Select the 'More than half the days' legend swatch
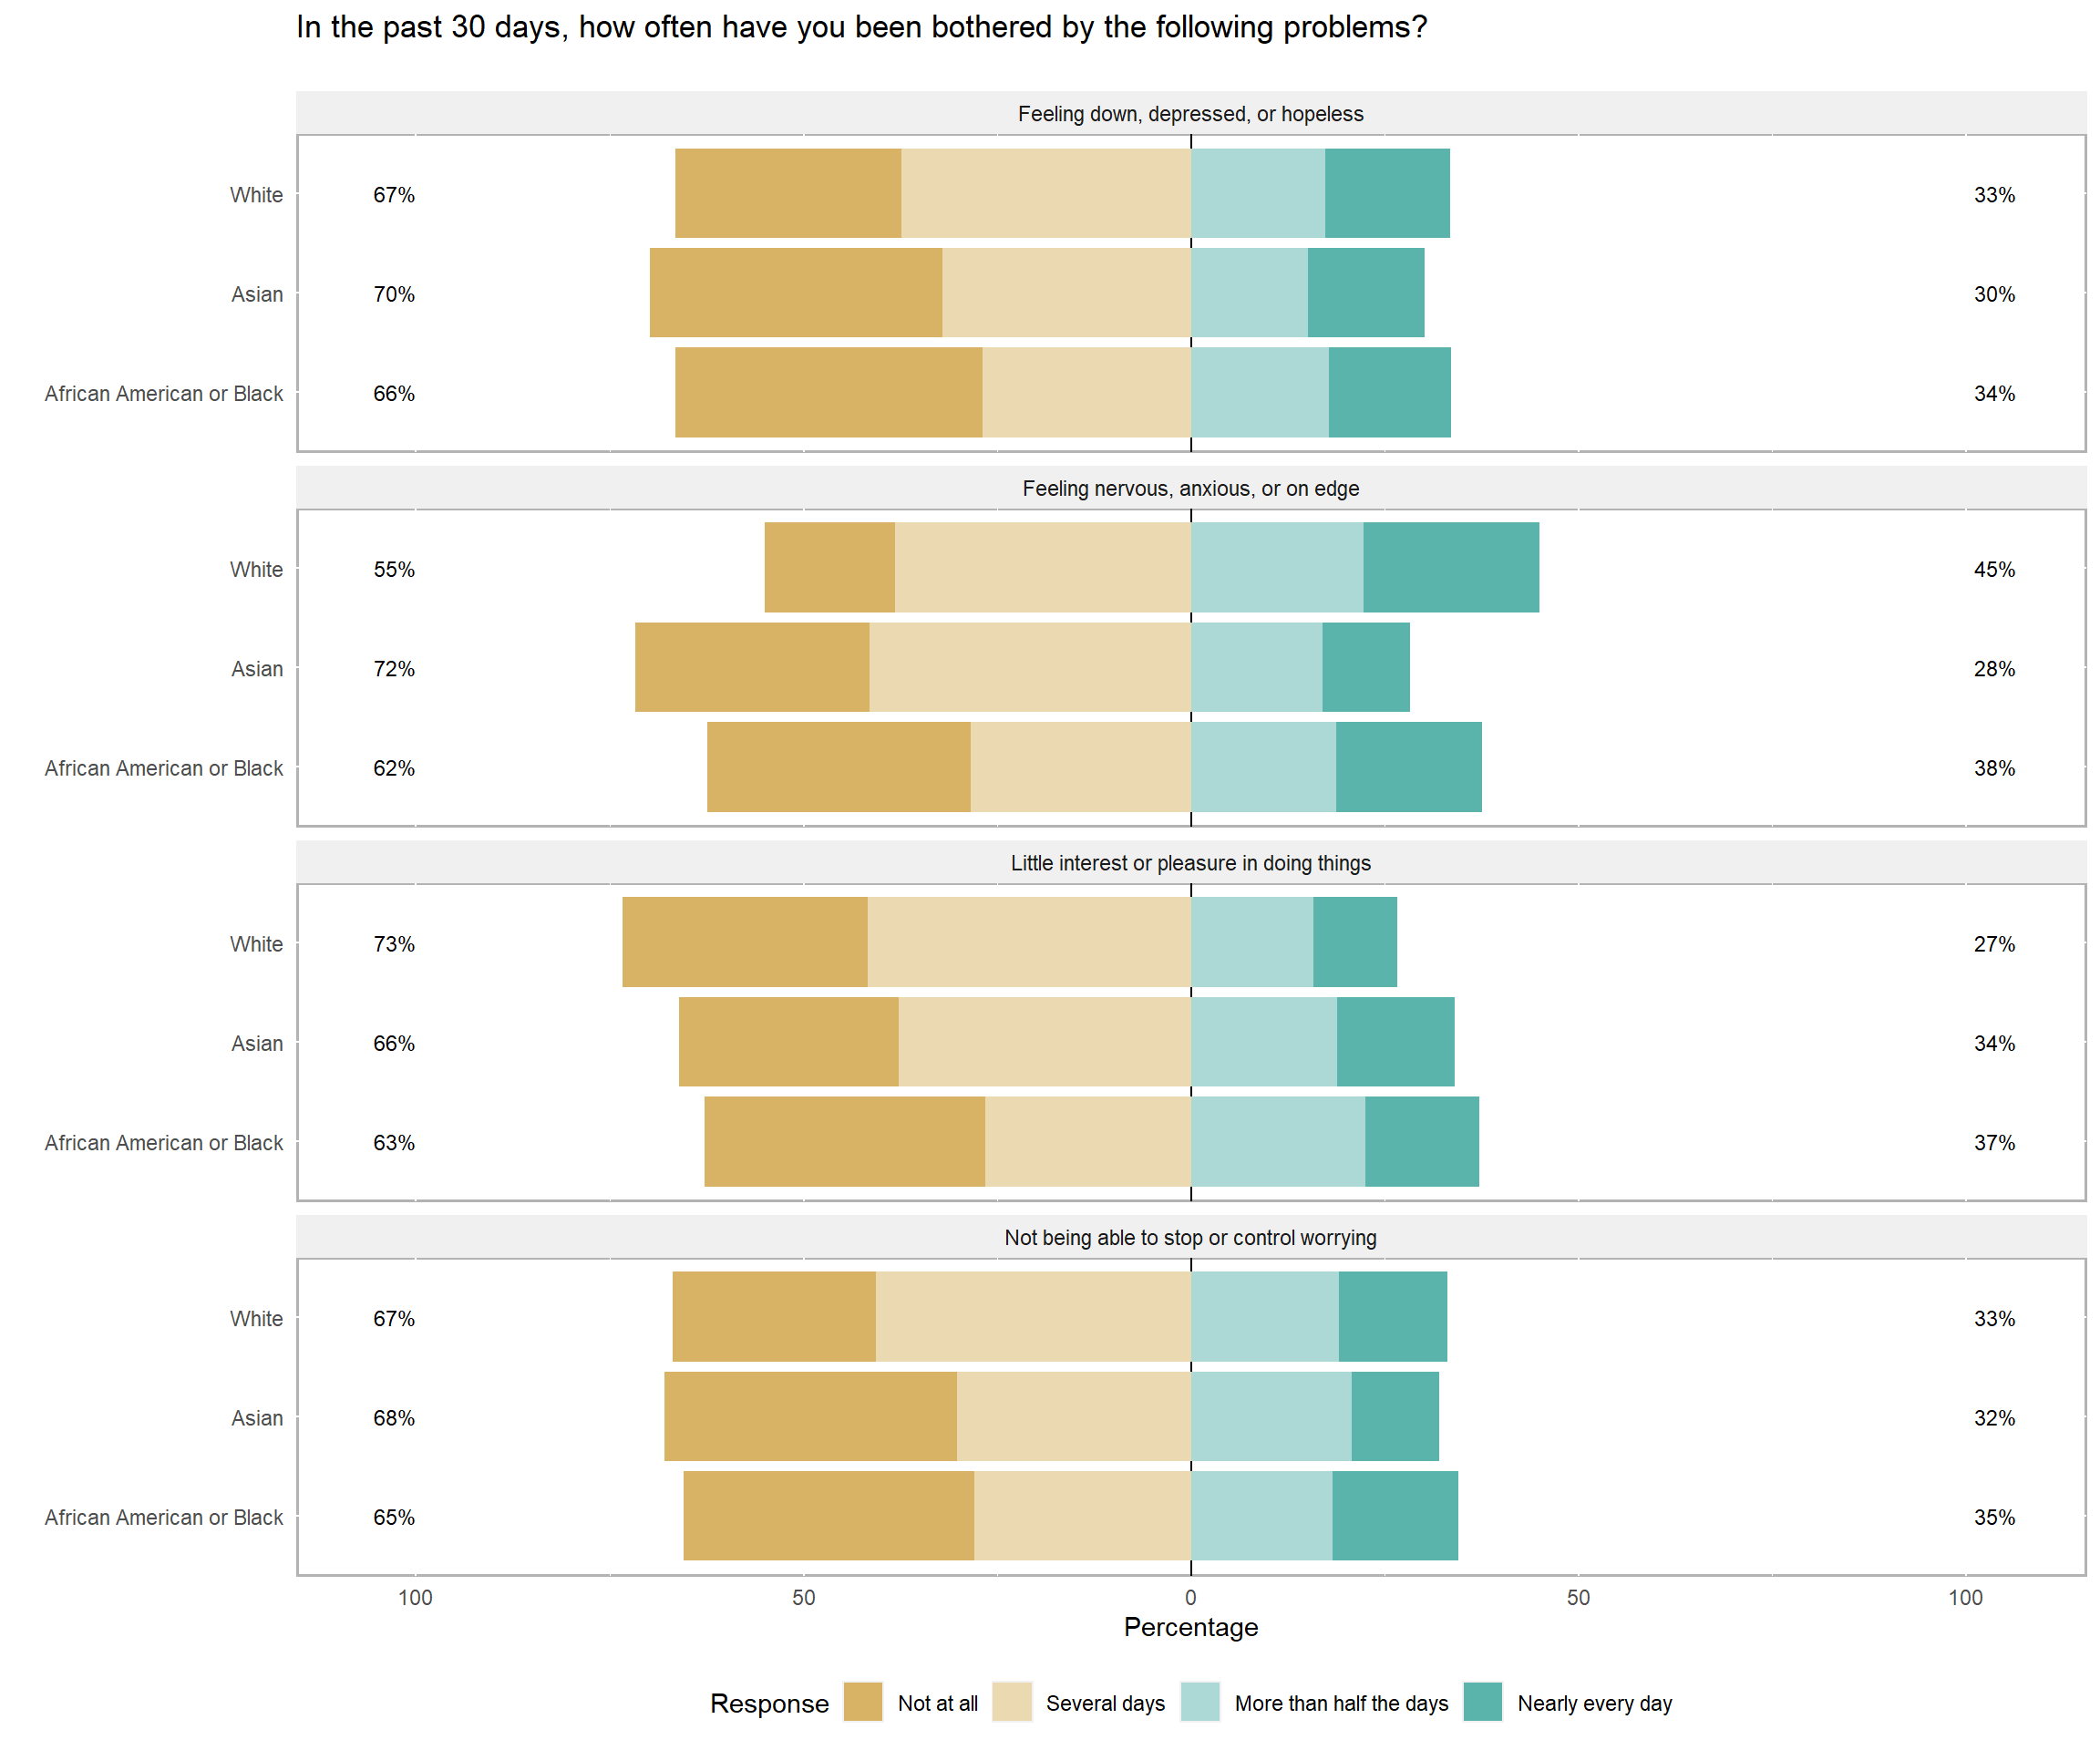Image resolution: width=2100 pixels, height=1750 pixels. click(x=1199, y=1702)
